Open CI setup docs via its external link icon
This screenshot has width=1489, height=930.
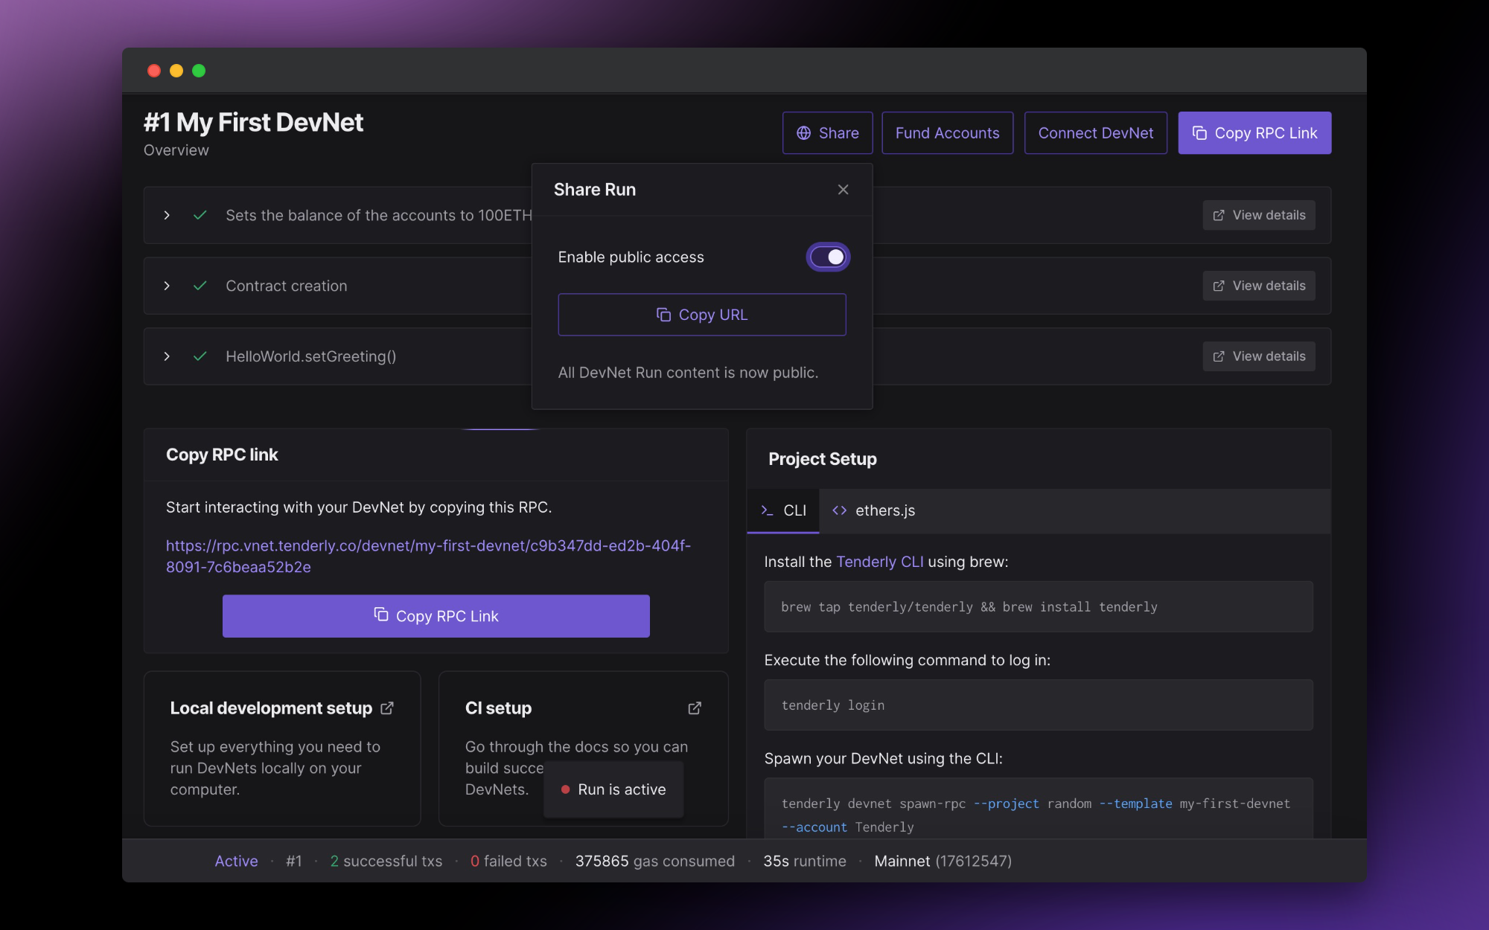695,708
